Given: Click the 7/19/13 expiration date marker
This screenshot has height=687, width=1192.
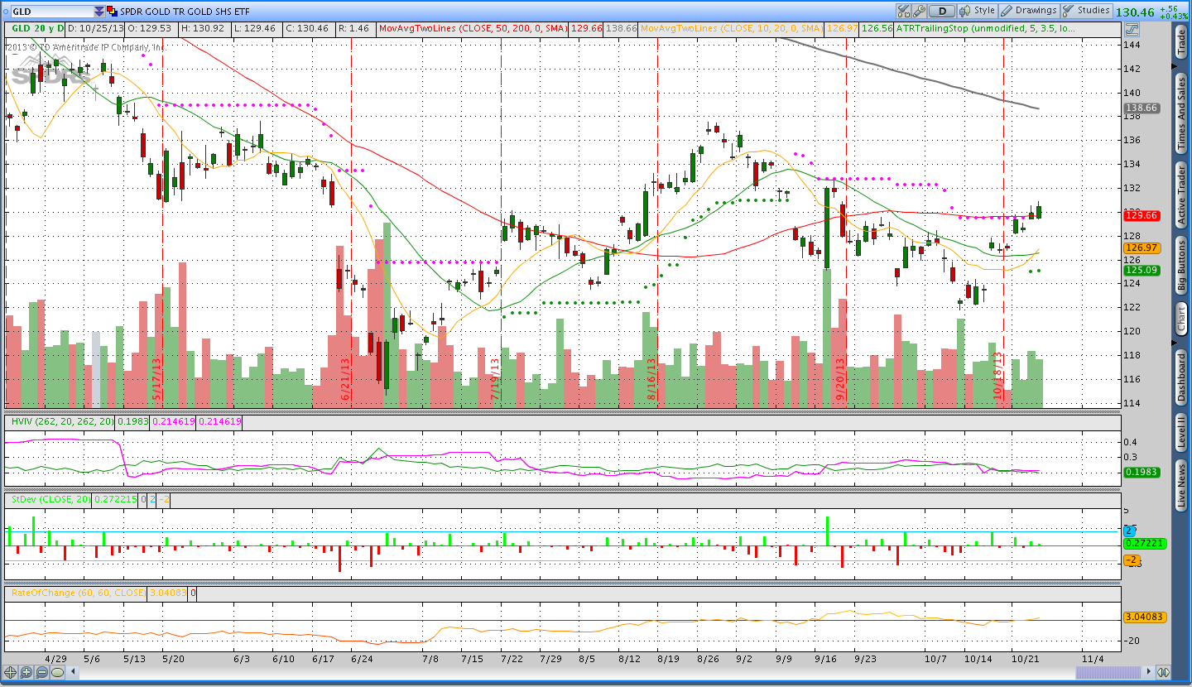Looking at the screenshot, I should [x=495, y=380].
